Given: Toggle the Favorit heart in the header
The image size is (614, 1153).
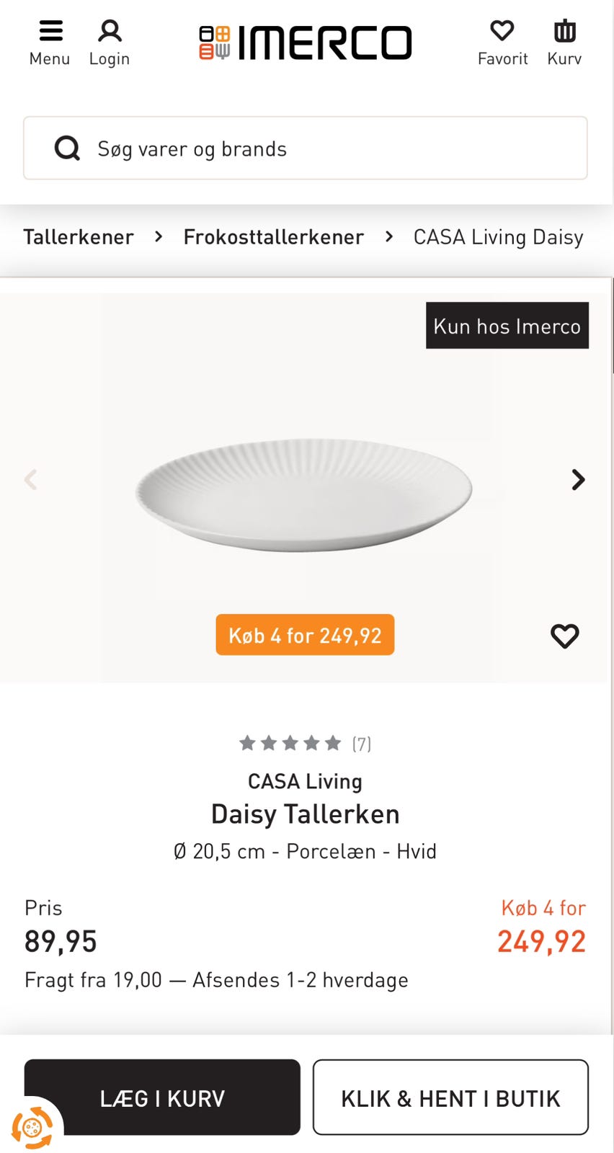Looking at the screenshot, I should [502, 30].
